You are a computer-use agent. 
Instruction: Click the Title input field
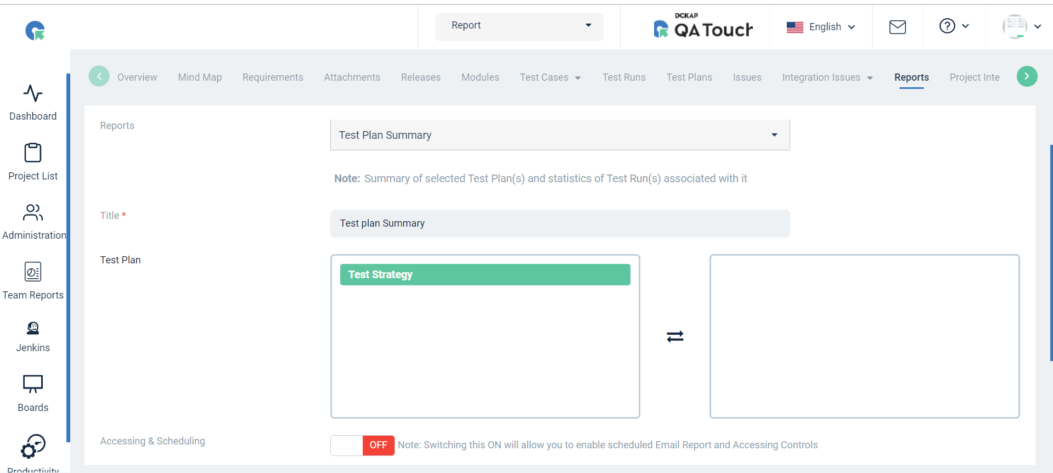(x=560, y=223)
